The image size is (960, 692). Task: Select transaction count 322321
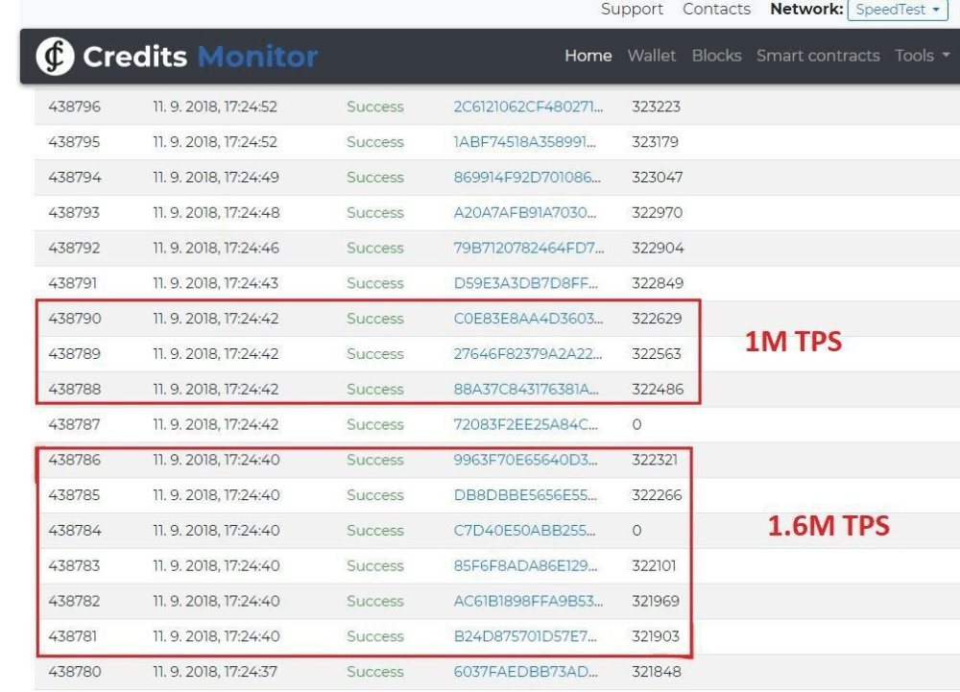655,460
